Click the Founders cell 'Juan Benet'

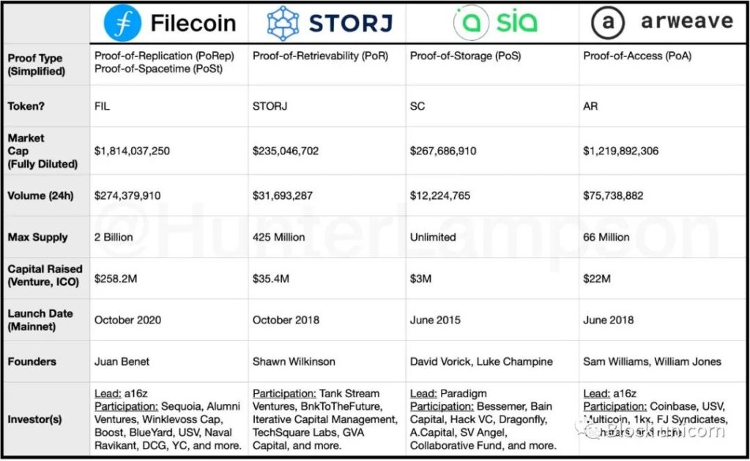point(122,361)
